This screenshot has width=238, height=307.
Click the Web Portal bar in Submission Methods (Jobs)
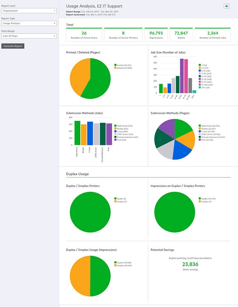coord(77,133)
